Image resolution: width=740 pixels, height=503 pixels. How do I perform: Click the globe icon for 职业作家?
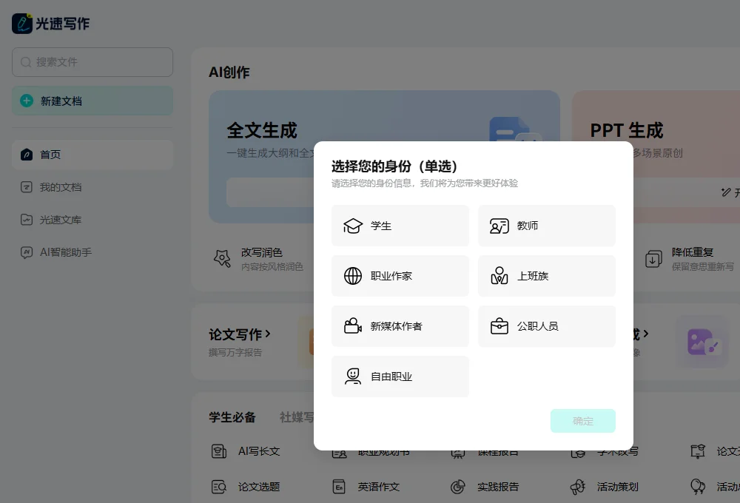point(352,276)
